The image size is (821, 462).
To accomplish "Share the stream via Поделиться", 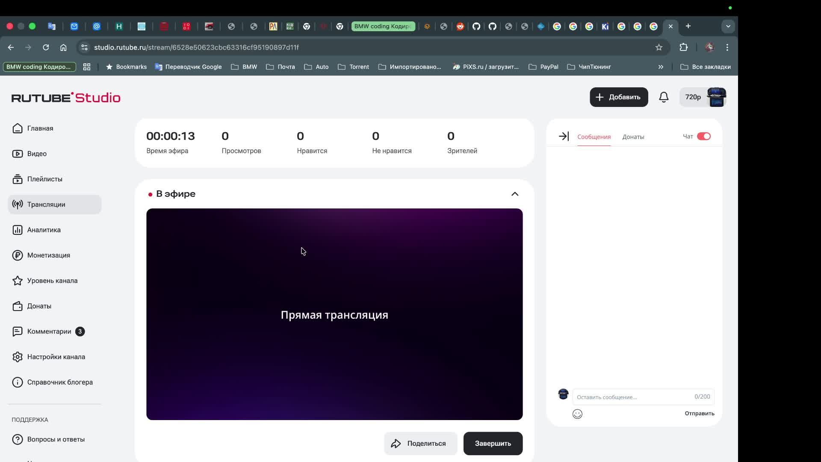I will pos(420,443).
